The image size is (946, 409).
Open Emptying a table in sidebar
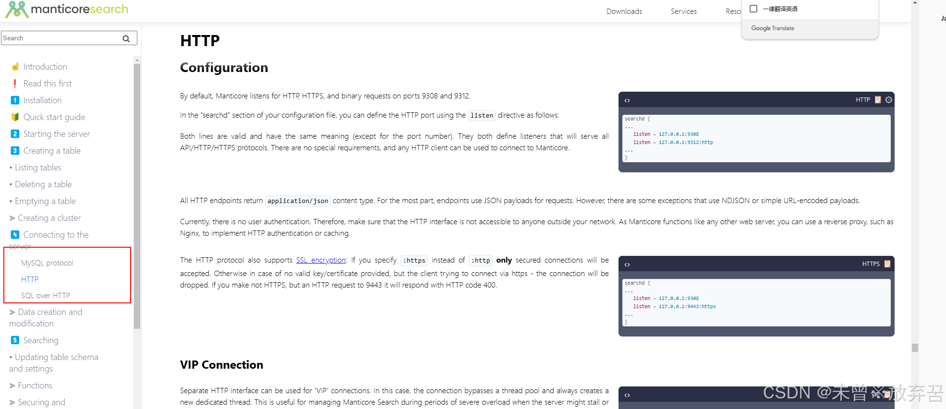coord(45,201)
